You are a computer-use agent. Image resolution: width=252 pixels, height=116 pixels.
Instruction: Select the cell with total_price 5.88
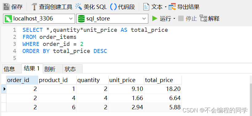click(x=163, y=107)
